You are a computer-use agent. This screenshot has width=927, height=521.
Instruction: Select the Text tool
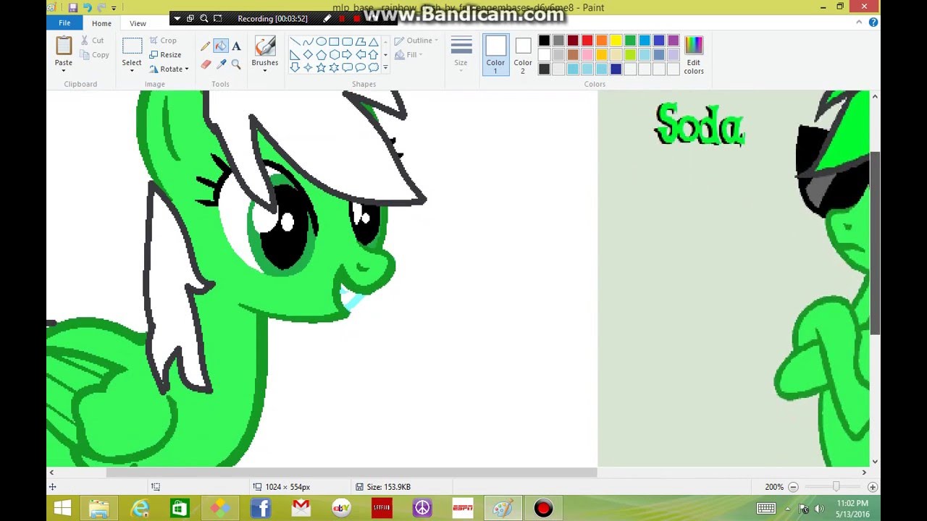click(236, 46)
